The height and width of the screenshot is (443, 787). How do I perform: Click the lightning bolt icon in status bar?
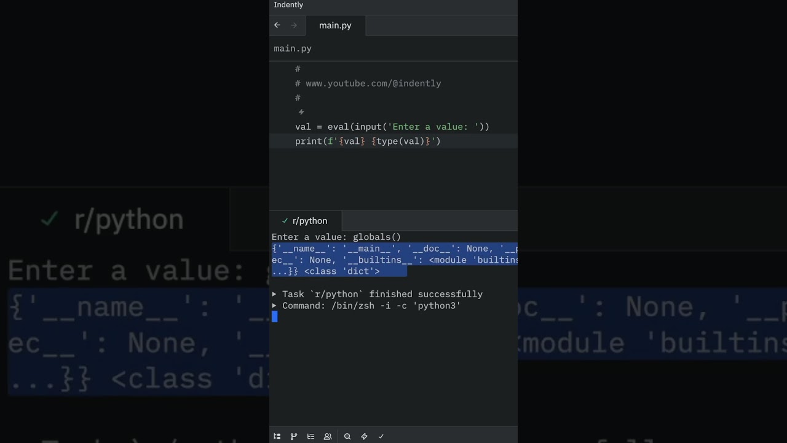click(364, 436)
